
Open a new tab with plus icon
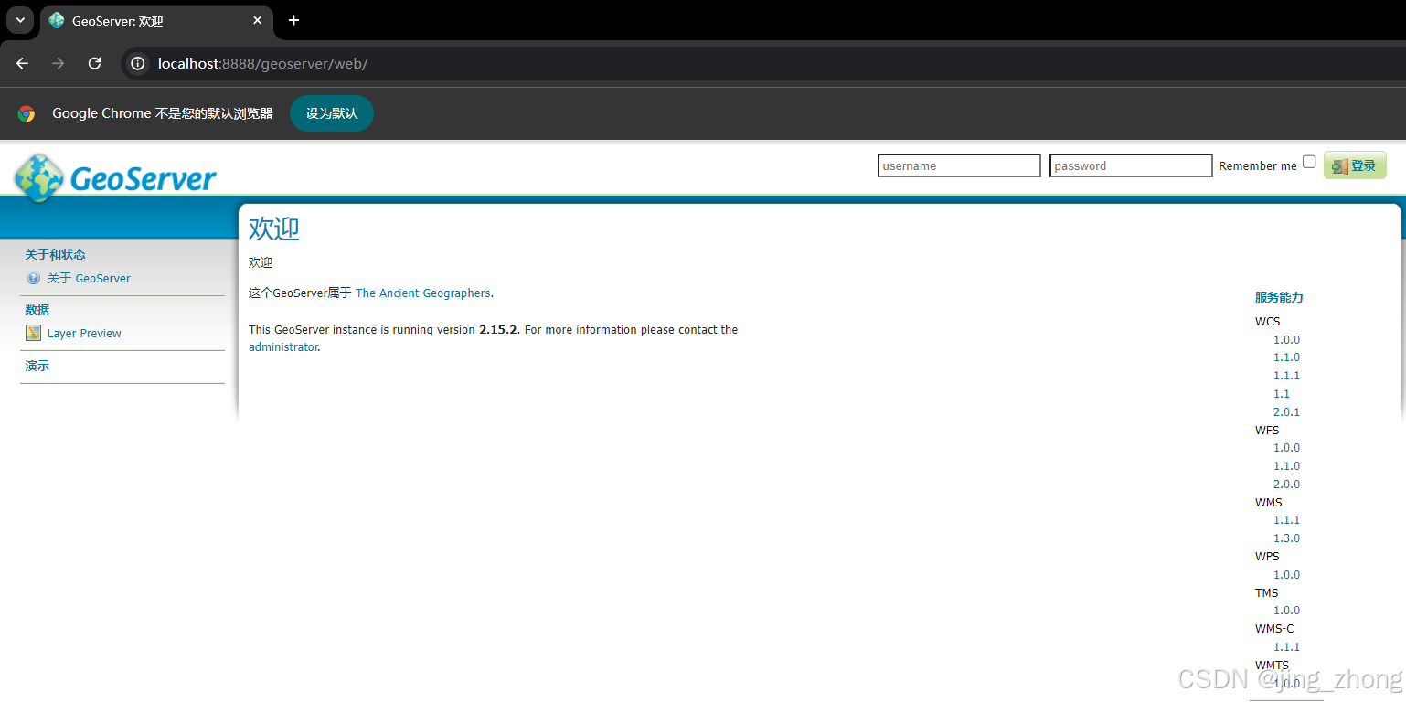coord(293,20)
